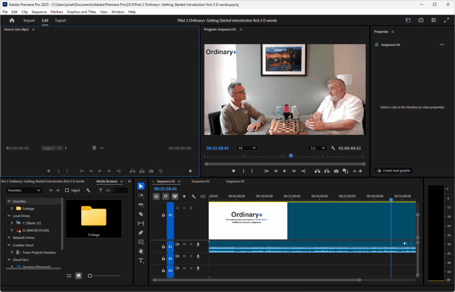Toggle track lock for V1

tap(164, 215)
